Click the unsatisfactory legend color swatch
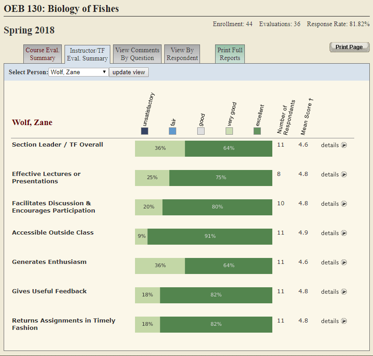 145,131
